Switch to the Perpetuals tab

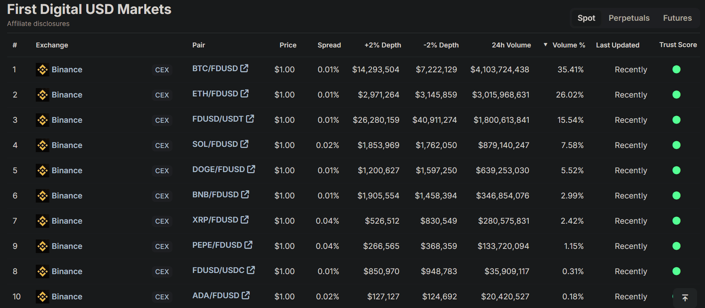pyautogui.click(x=629, y=18)
